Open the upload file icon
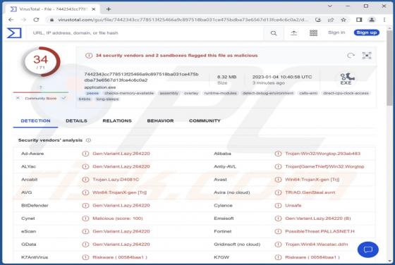 [x=293, y=32]
